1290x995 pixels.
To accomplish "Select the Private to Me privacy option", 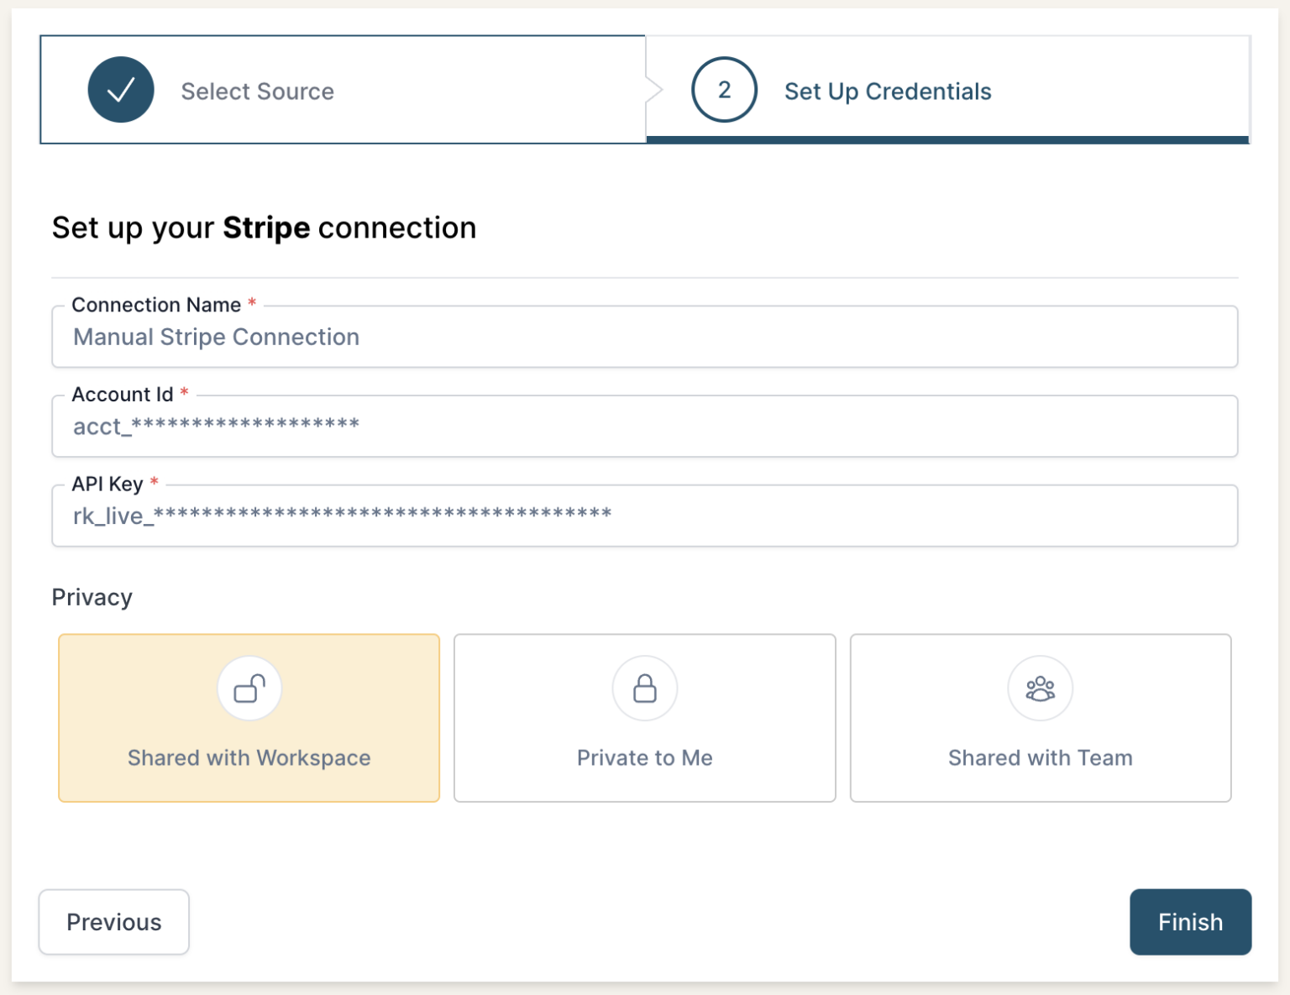I will tap(644, 718).
